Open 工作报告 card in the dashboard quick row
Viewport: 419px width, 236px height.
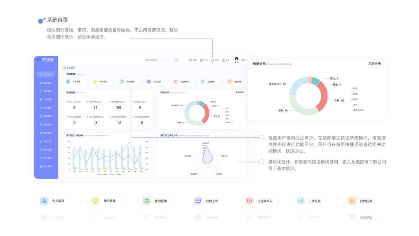(209, 81)
